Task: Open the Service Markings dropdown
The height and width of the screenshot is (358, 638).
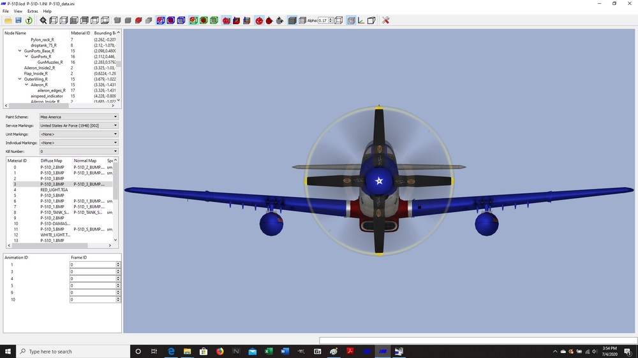Action: 78,125
